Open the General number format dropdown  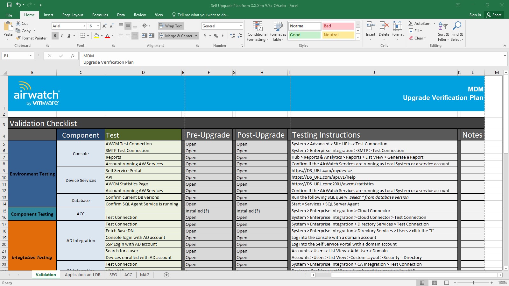click(x=241, y=26)
